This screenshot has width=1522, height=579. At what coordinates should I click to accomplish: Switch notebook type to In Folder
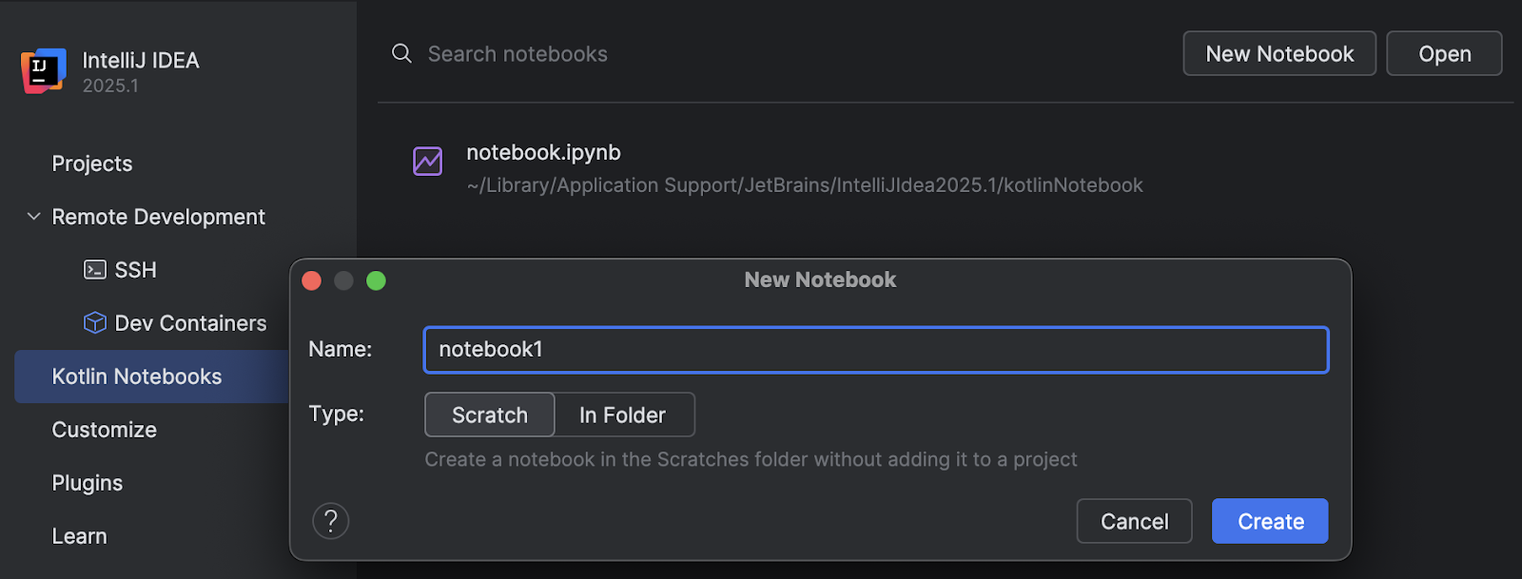[623, 415]
